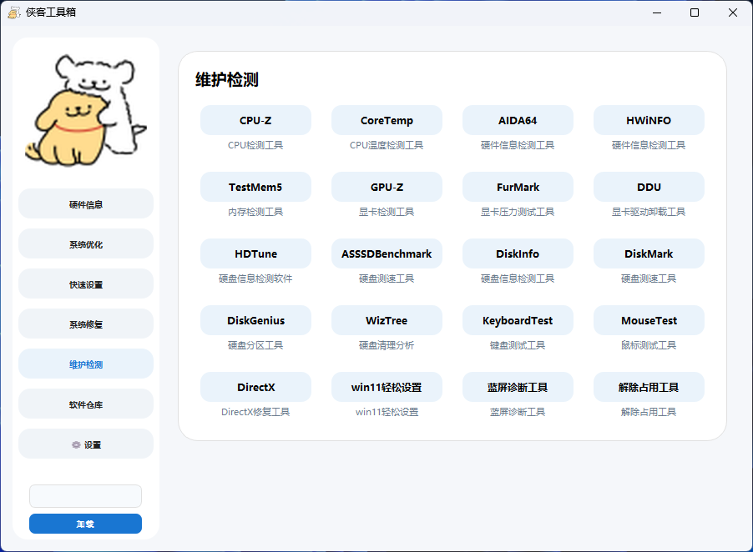Screen dimensions: 753x552
Task: Click the bold 解除占用工具 button
Action: [x=649, y=387]
